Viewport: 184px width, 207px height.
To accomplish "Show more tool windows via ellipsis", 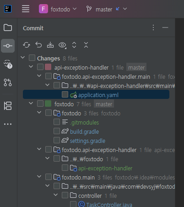I will 8,124.
